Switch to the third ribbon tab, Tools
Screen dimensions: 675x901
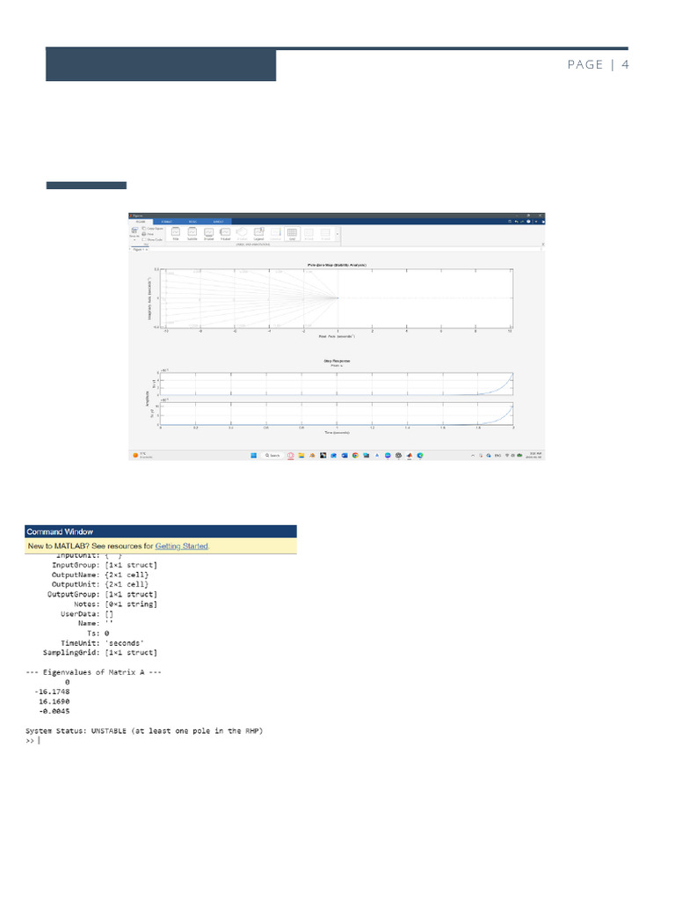(x=192, y=221)
